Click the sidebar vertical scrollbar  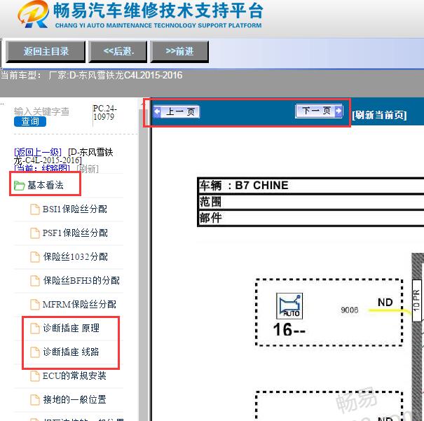pyautogui.click(x=144, y=259)
